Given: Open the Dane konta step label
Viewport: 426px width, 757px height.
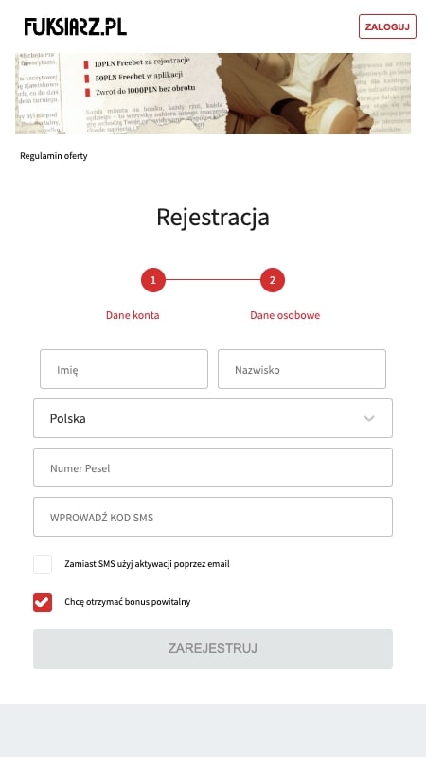Looking at the screenshot, I should 133,315.
